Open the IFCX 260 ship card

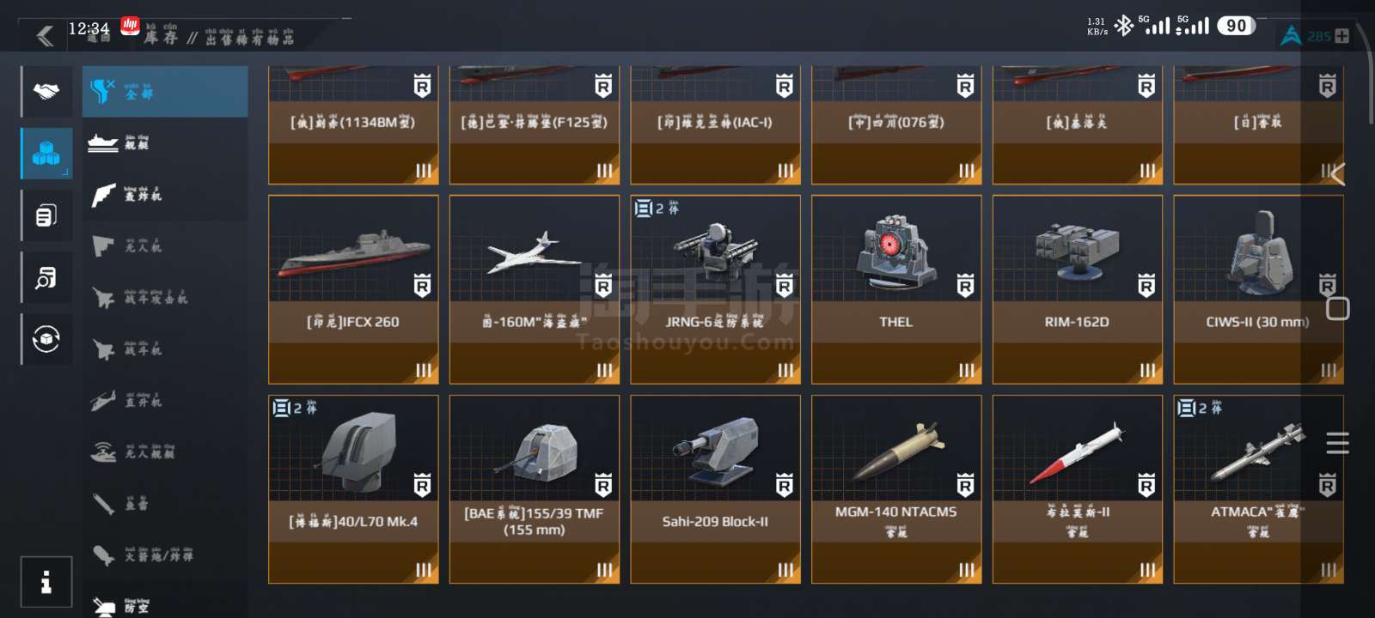[353, 289]
